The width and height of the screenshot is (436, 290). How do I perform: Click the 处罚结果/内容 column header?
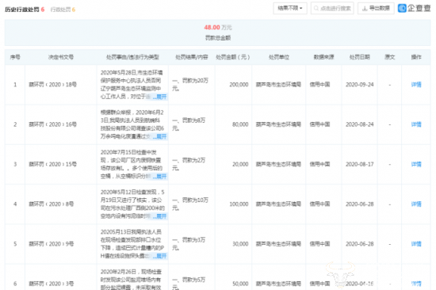[192, 57]
